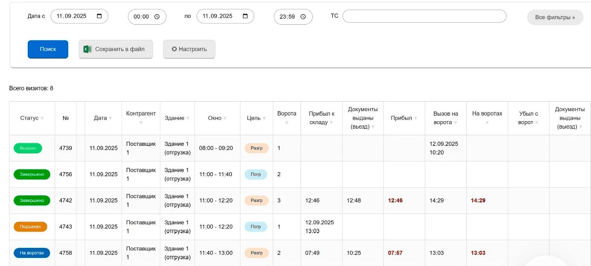The height and width of the screenshot is (266, 591).
Task: Select visit number 4742
Action: 66,200
